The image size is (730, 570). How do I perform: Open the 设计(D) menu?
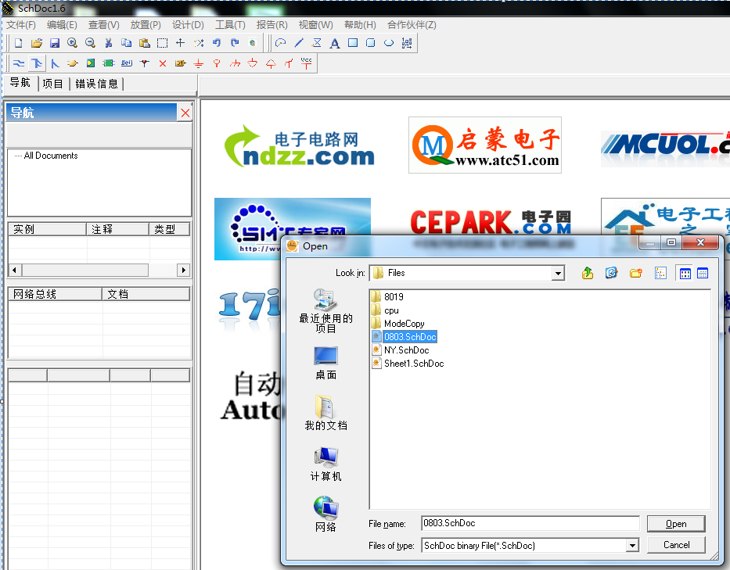pyautogui.click(x=188, y=25)
